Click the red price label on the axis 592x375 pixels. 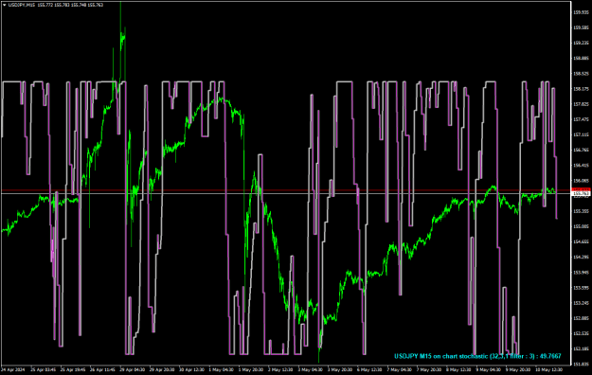[x=582, y=189]
